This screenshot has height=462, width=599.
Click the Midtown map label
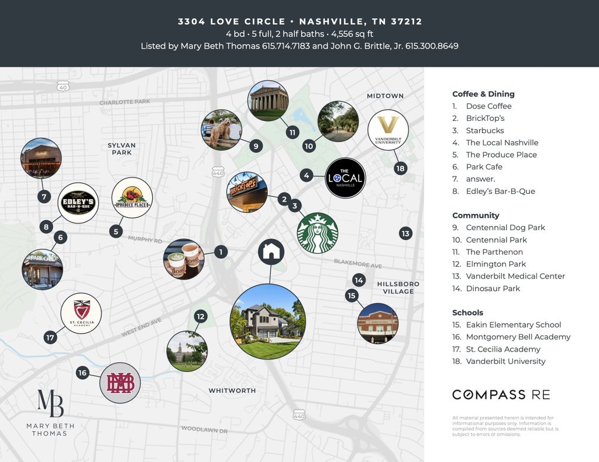click(x=385, y=96)
